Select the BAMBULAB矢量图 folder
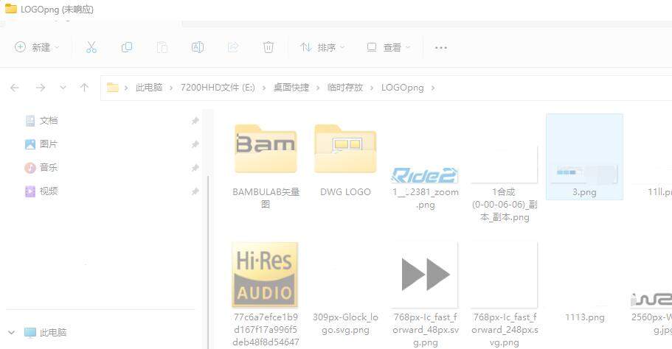This screenshot has height=349, width=672. [266, 166]
